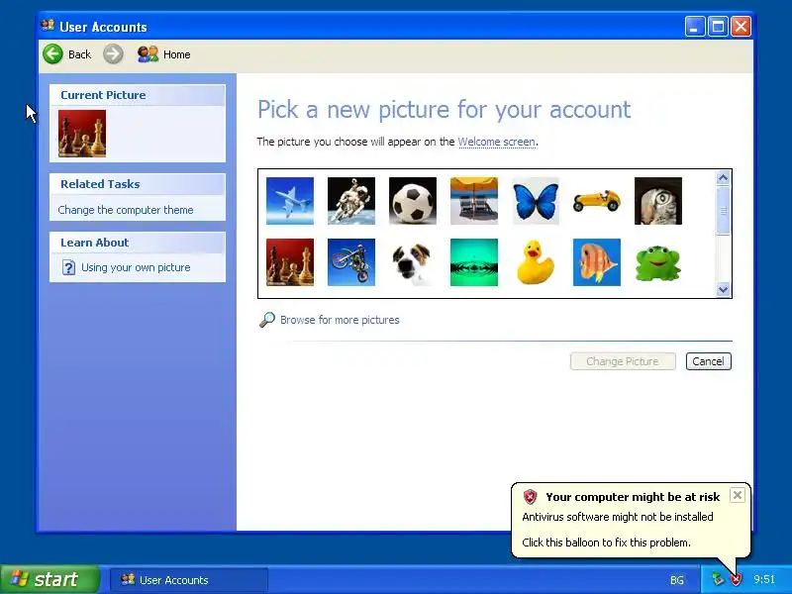Click the User Accounts taskbar button
Image resolution: width=792 pixels, height=594 pixels.
(x=189, y=580)
